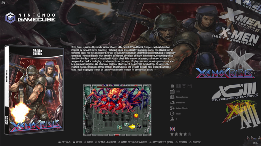Click the floppy disk save-state icon
261x146 pixels.
pos(190,86)
